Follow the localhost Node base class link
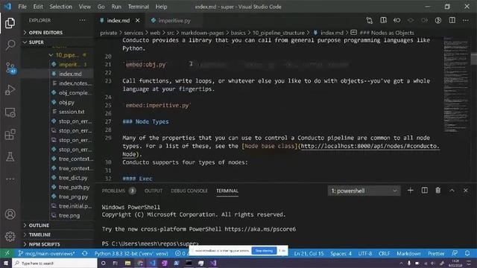Viewport: 477px width, 268px height. point(370,146)
